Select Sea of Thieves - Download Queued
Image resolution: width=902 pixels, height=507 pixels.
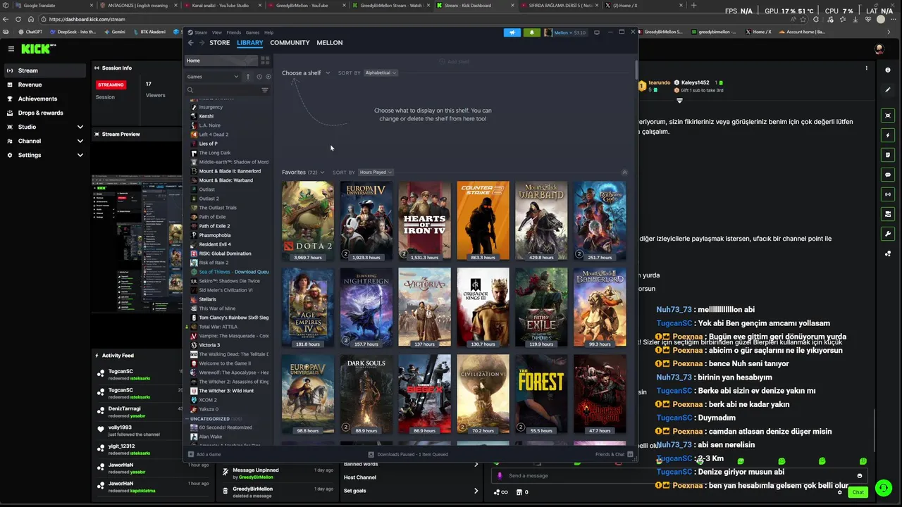230,272
